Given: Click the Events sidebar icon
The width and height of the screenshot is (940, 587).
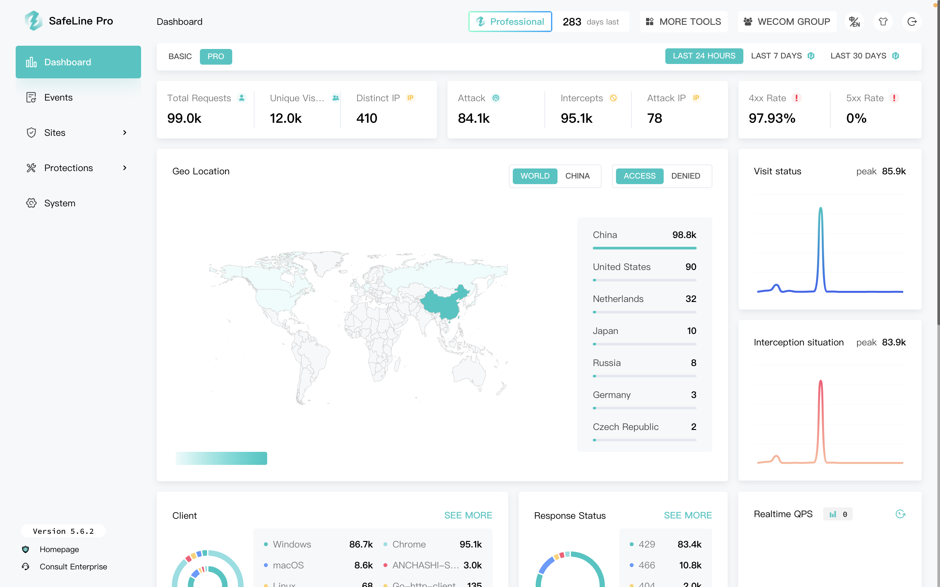Looking at the screenshot, I should click(x=31, y=97).
